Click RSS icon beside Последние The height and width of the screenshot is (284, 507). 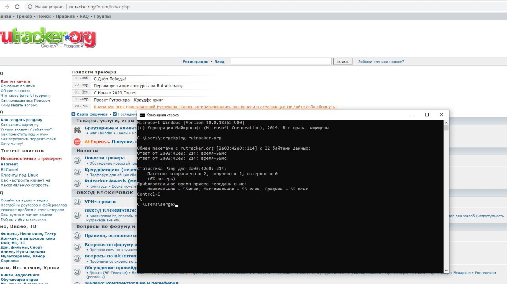click(115, 114)
